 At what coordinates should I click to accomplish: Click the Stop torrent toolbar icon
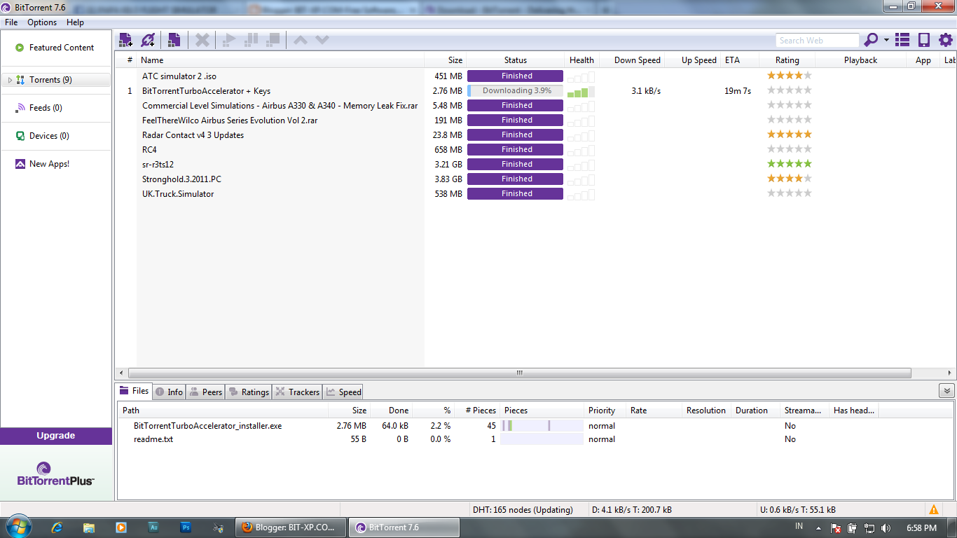pos(273,40)
